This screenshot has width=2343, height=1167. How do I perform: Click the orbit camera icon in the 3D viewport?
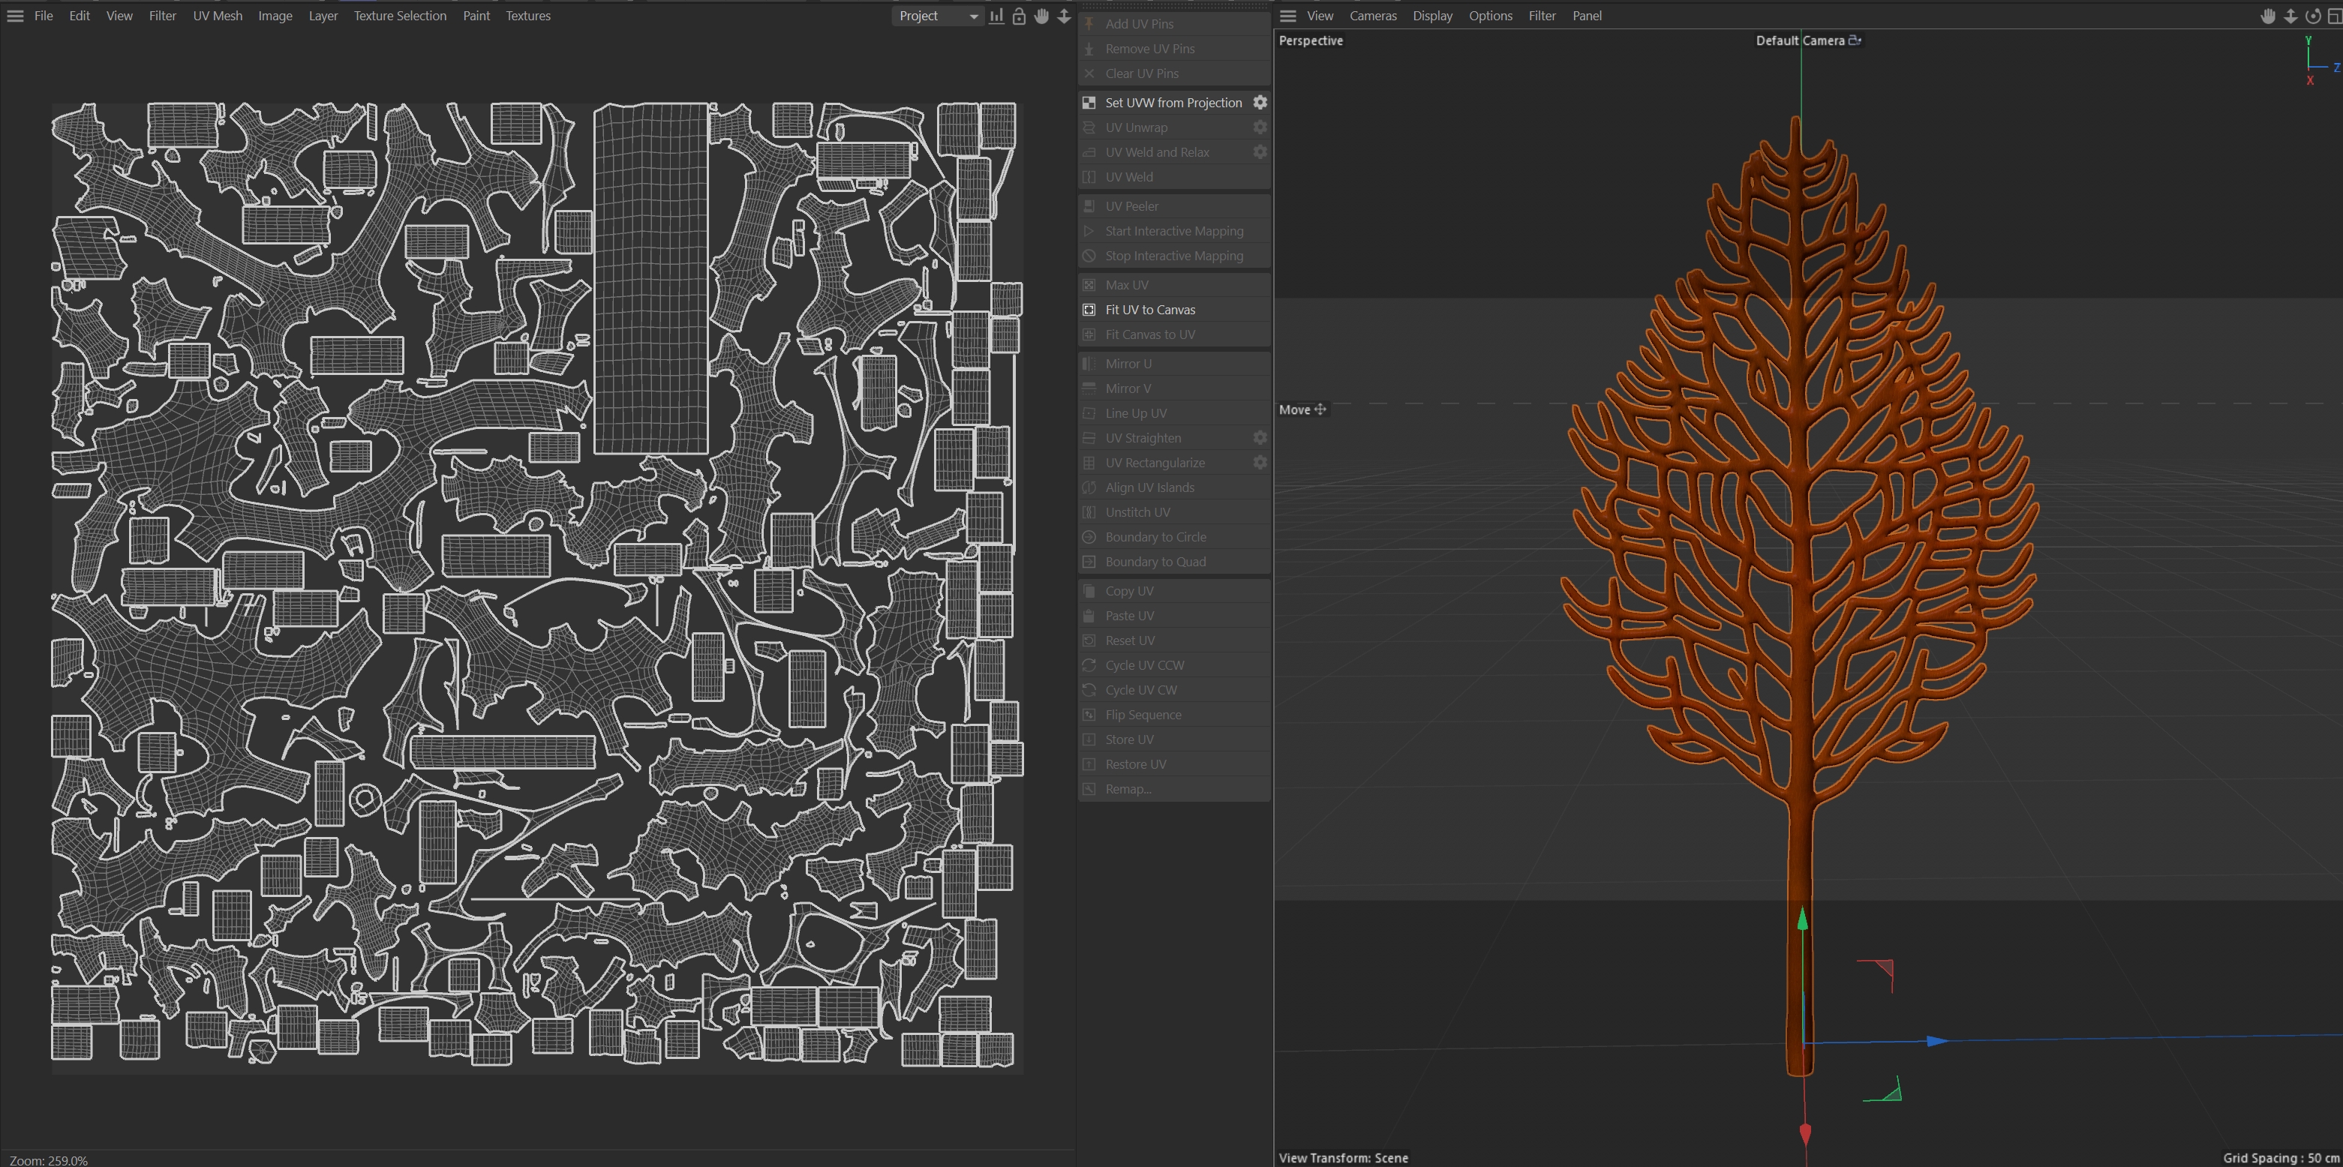2312,16
